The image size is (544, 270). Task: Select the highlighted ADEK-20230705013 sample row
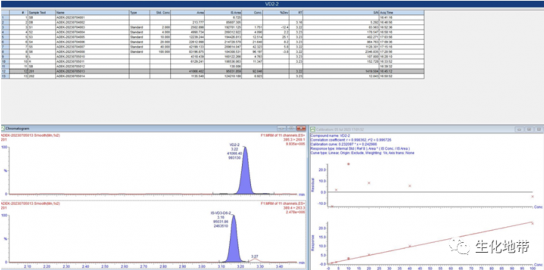point(212,71)
